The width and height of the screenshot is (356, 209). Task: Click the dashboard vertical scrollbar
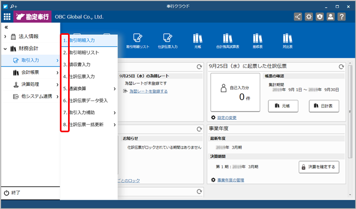point(350,111)
